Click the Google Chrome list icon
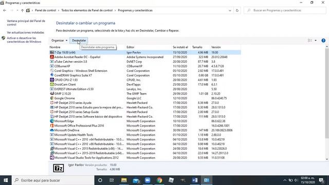 coord(52,98)
